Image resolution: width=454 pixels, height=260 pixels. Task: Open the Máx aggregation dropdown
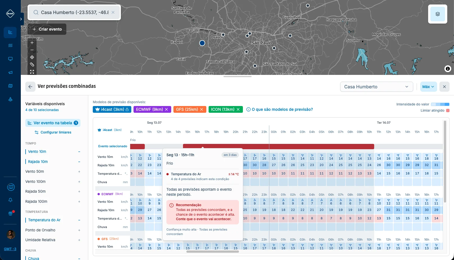(428, 87)
